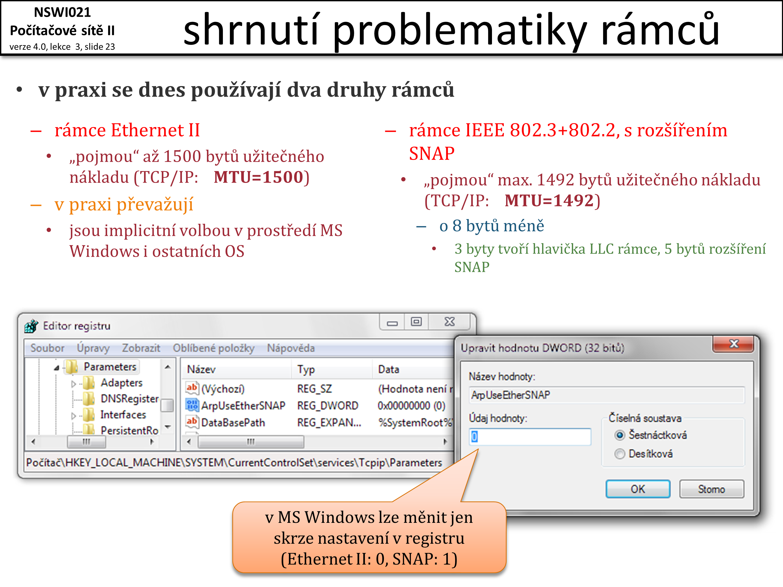The width and height of the screenshot is (783, 587).
Task: Click value list horizontal scrollbar thumb
Action: coord(251,442)
